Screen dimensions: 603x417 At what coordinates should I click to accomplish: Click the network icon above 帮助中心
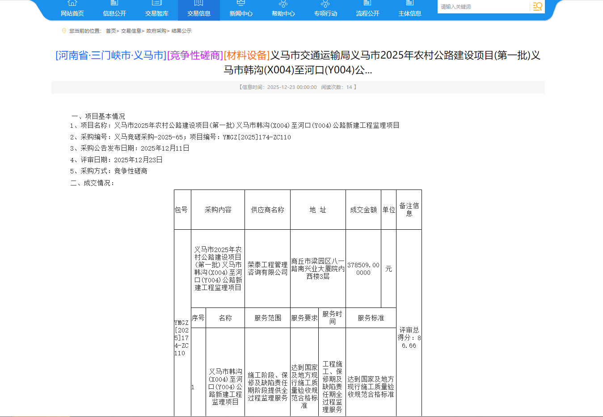click(283, 4)
